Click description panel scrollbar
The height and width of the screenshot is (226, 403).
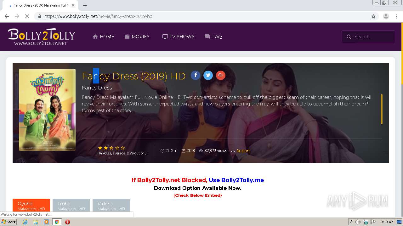(x=382, y=109)
